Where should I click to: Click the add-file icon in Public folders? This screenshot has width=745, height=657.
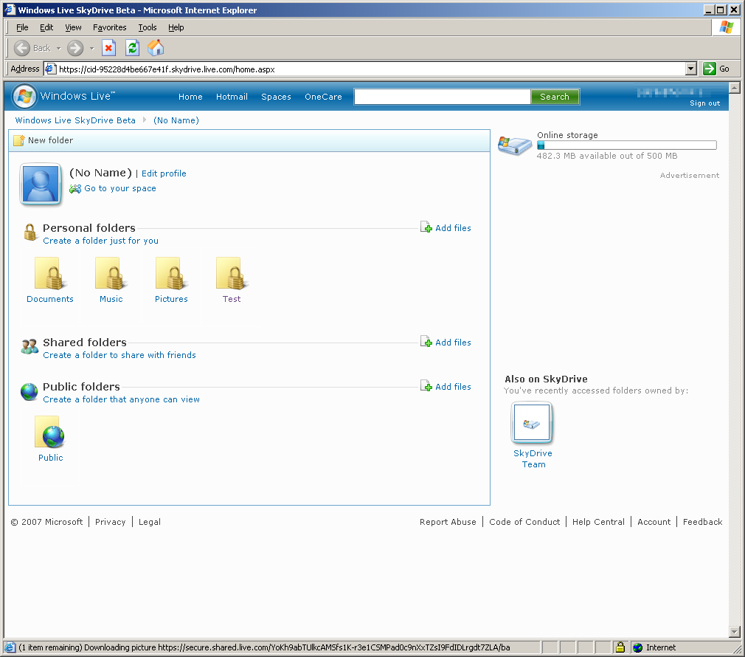(426, 386)
